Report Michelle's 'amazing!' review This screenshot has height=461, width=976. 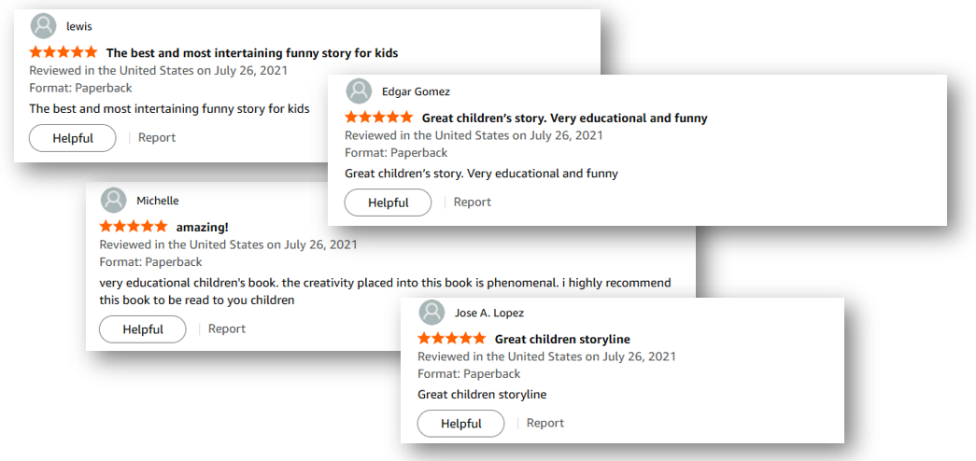[227, 328]
